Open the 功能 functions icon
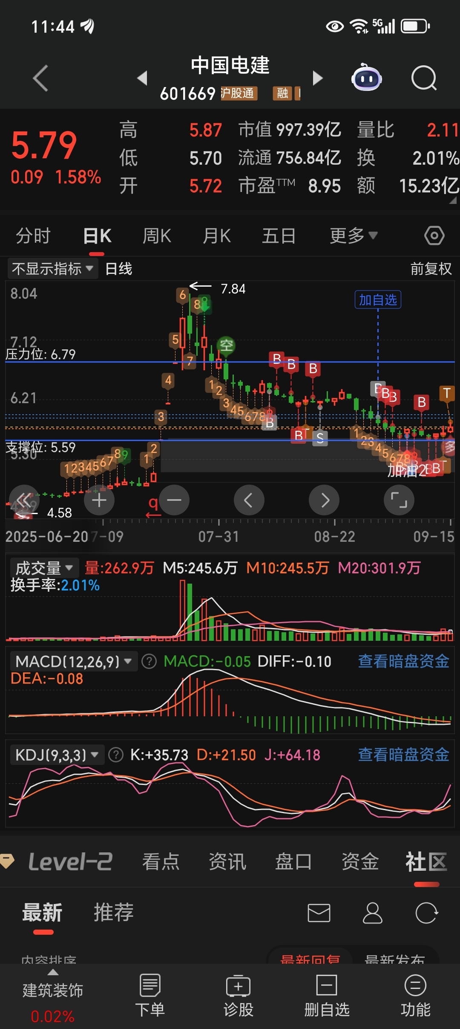460x1029 pixels. coord(415,996)
